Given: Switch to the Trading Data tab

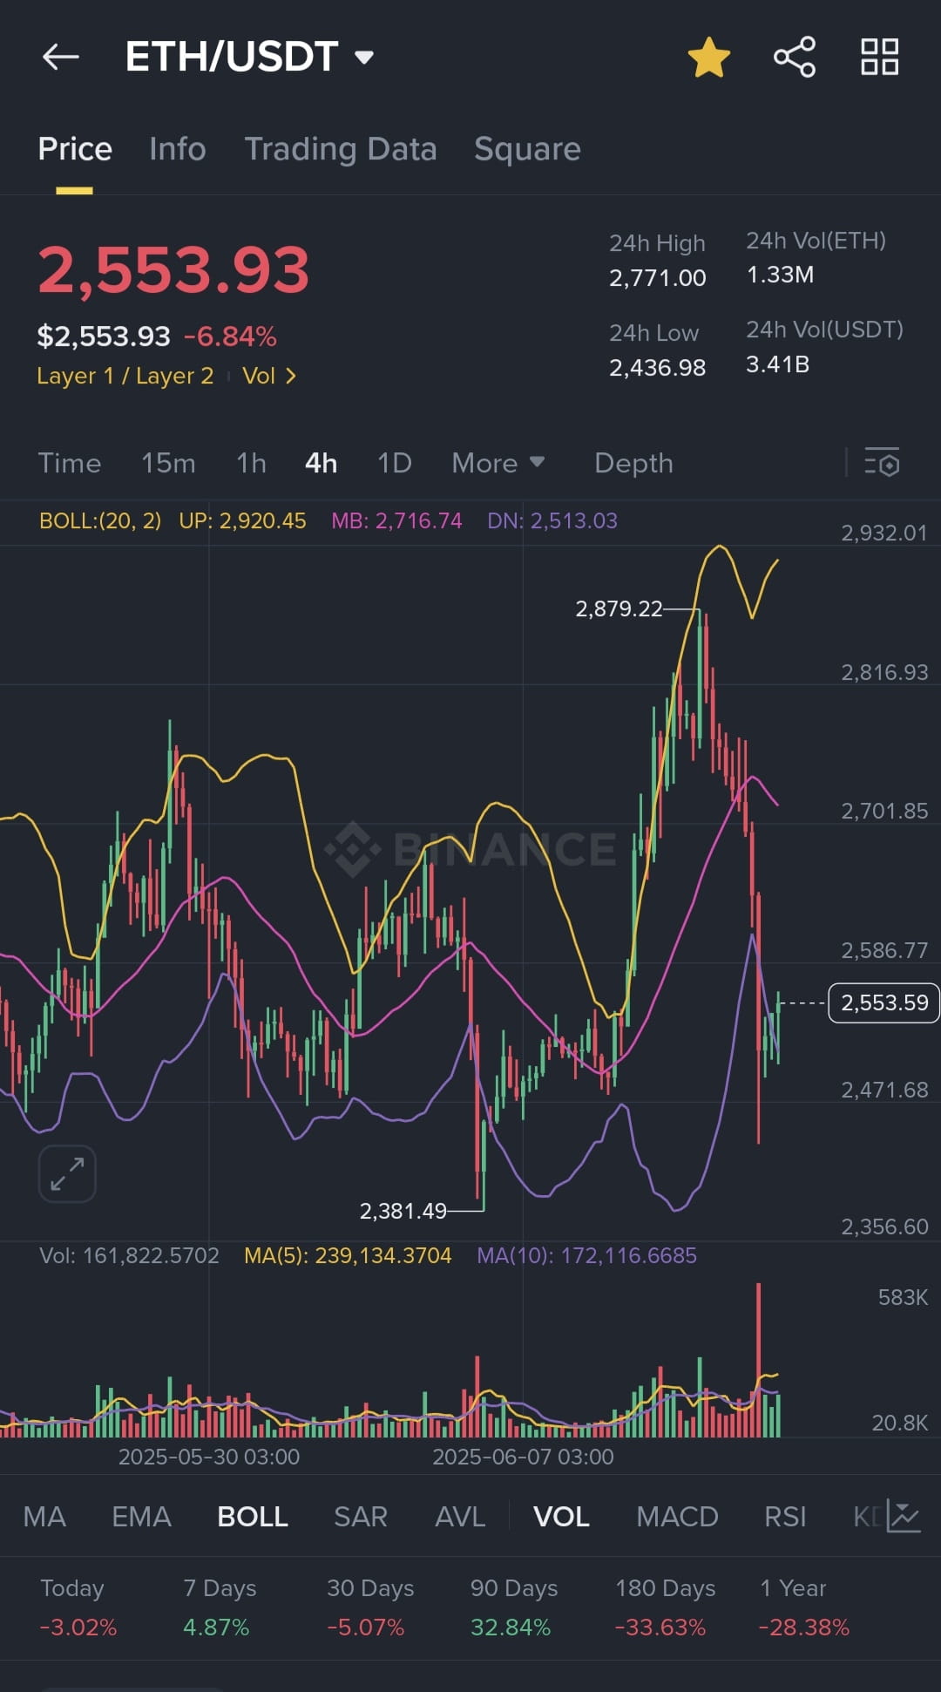Looking at the screenshot, I should (x=341, y=149).
